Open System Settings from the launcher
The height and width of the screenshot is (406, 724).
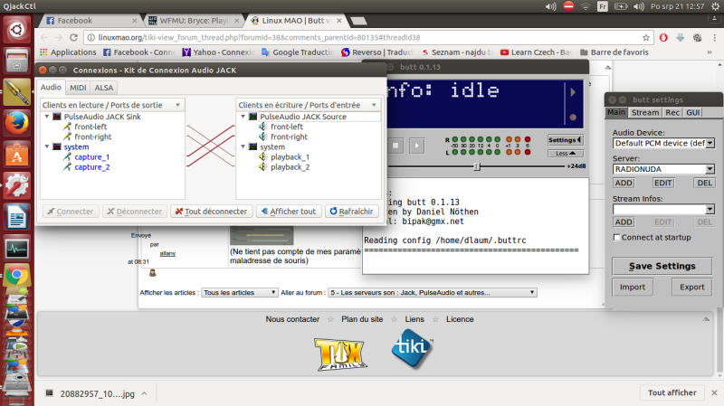[x=16, y=185]
